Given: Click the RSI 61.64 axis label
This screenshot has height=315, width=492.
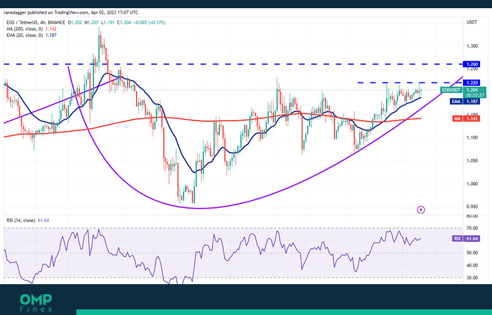Looking at the screenshot, I should point(466,239).
